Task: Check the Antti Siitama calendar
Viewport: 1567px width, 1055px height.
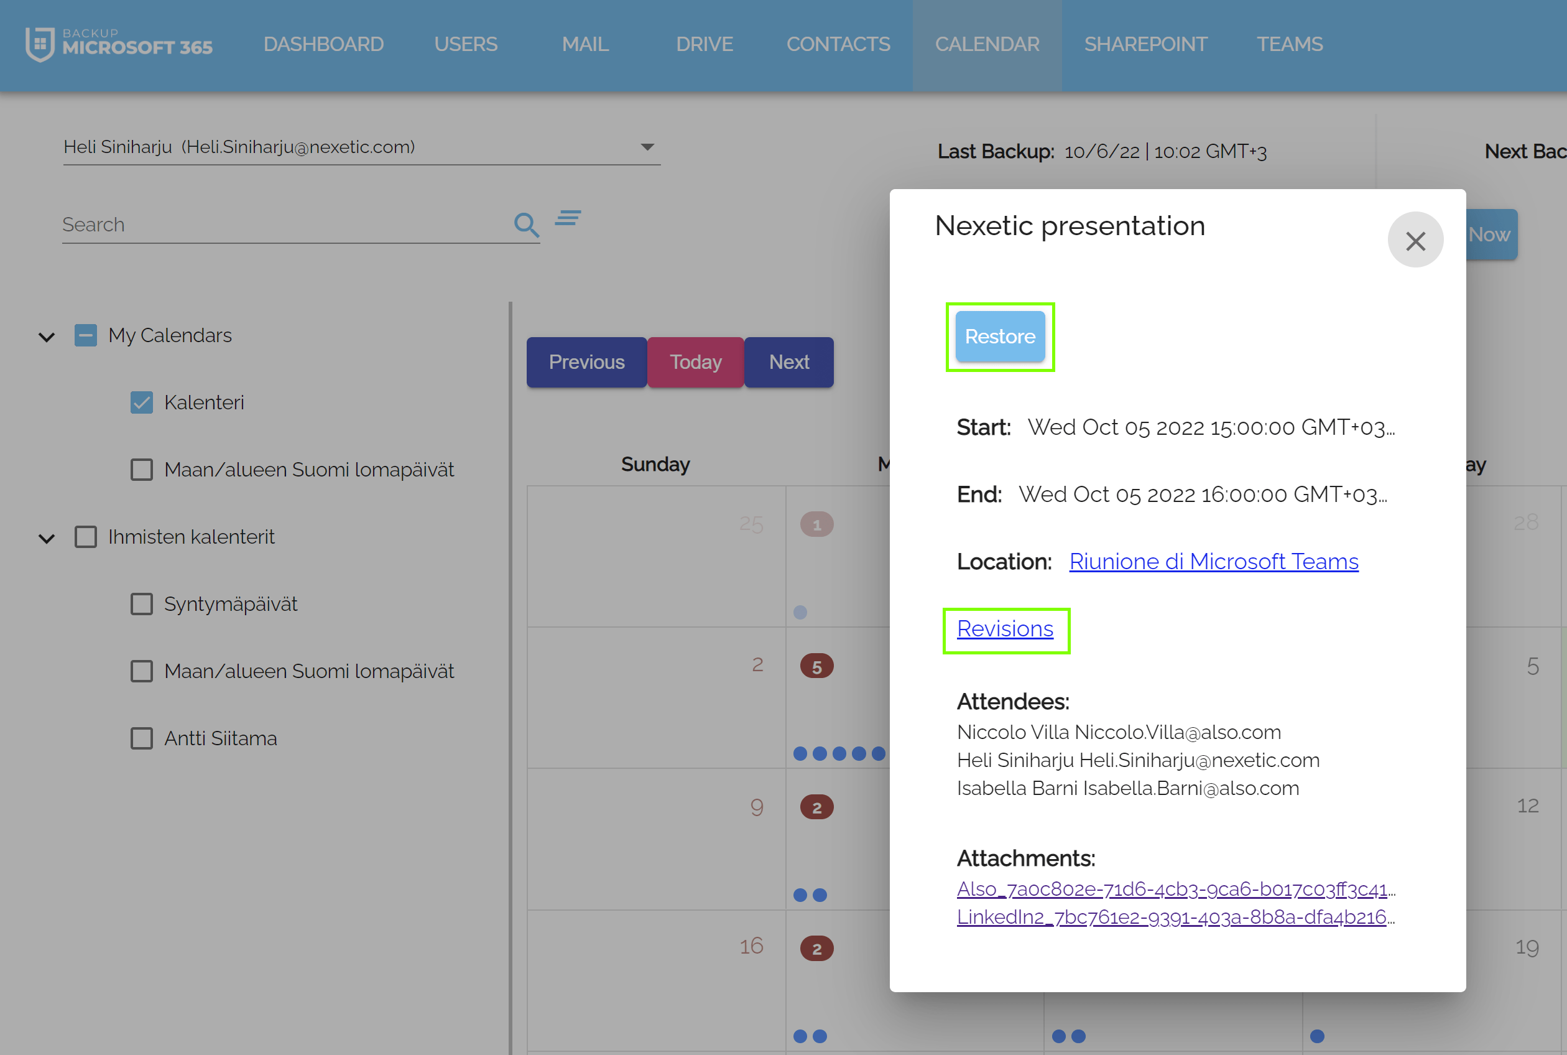Action: click(141, 738)
